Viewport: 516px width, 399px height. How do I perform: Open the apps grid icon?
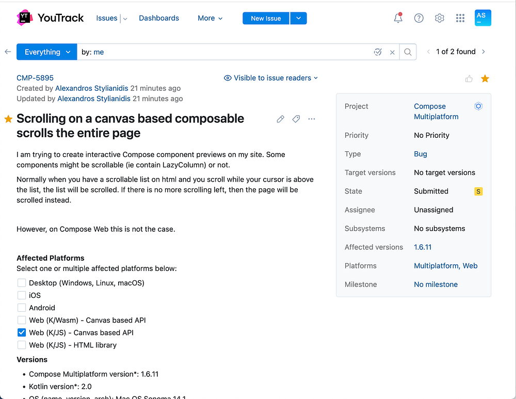click(460, 18)
